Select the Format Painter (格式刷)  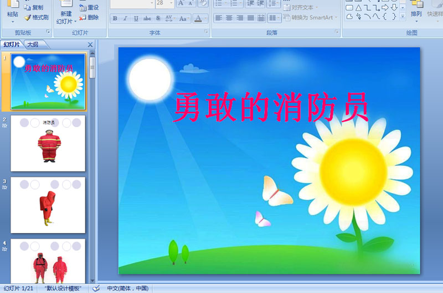(x=37, y=18)
